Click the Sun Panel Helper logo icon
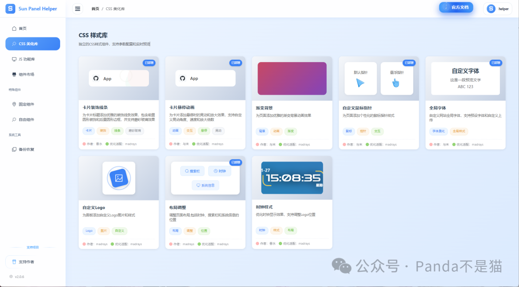The height and width of the screenshot is (287, 519). point(11,9)
